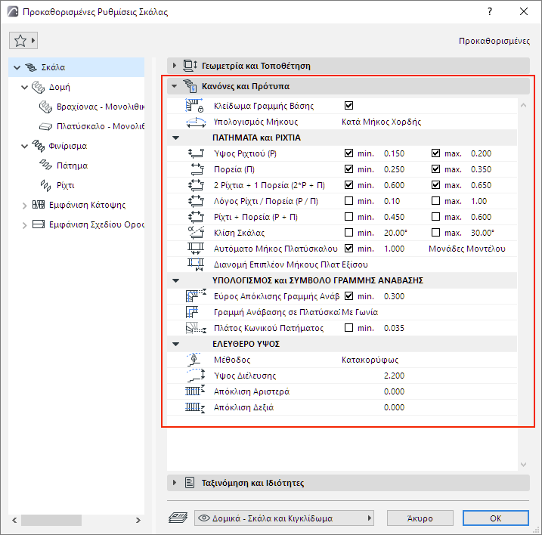Click the tread icon beside Πάτημα
This screenshot has height=535, width=542.
tap(45, 165)
